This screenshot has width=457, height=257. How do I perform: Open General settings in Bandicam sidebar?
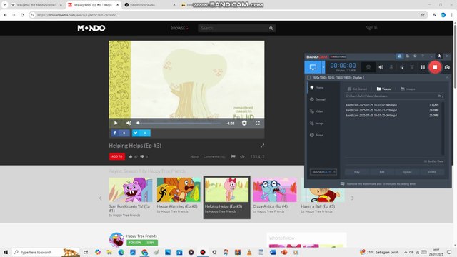318,99
